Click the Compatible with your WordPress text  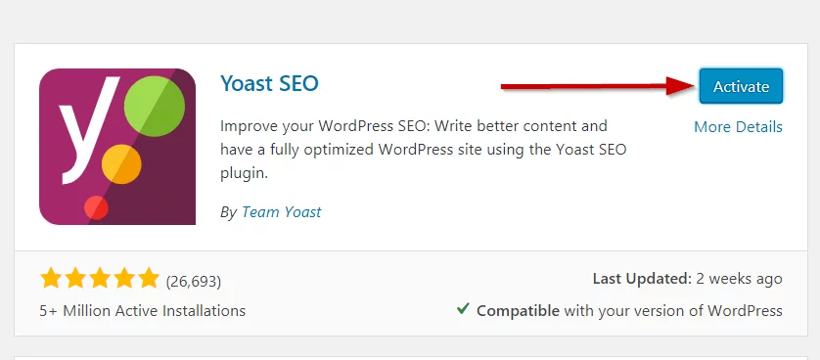coord(629,311)
